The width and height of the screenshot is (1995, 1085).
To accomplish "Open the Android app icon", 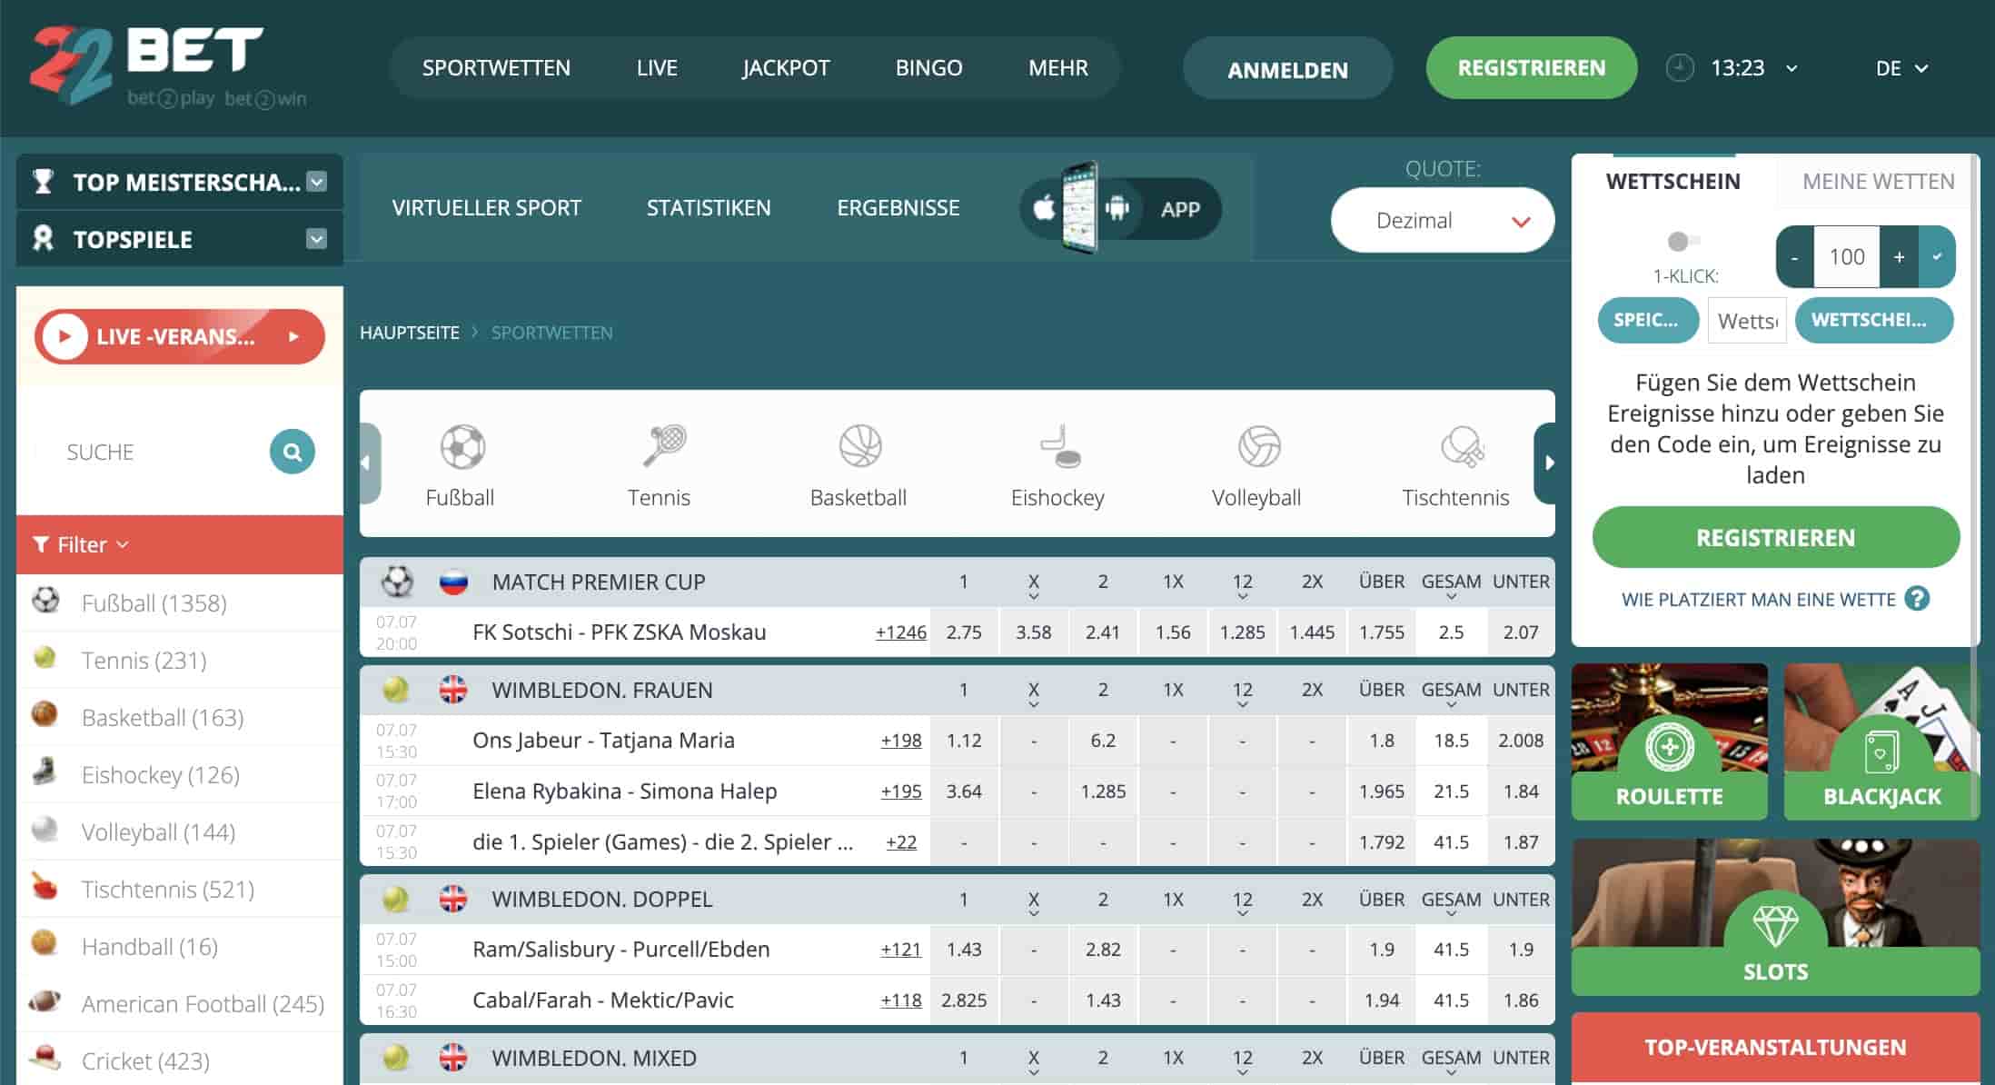I will [1117, 208].
